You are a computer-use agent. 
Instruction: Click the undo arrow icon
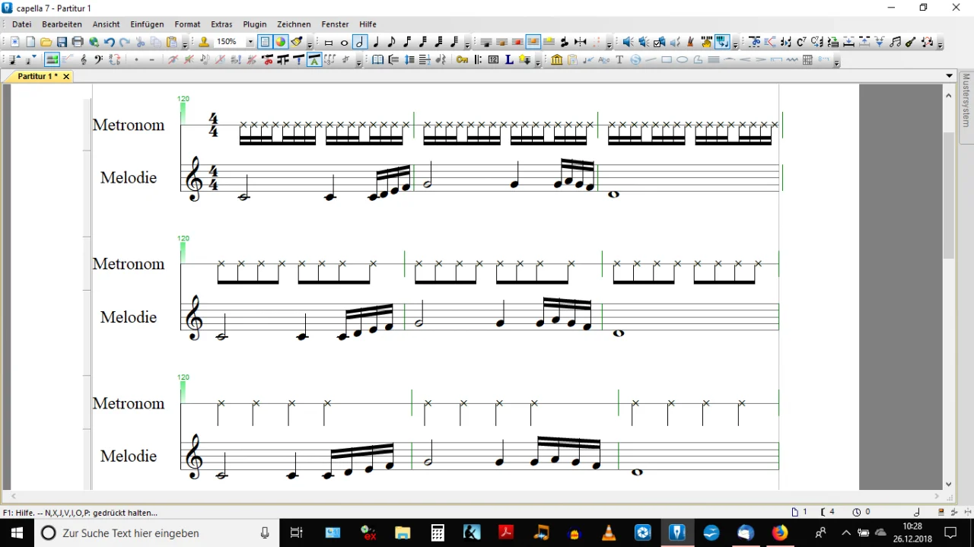pyautogui.click(x=110, y=43)
